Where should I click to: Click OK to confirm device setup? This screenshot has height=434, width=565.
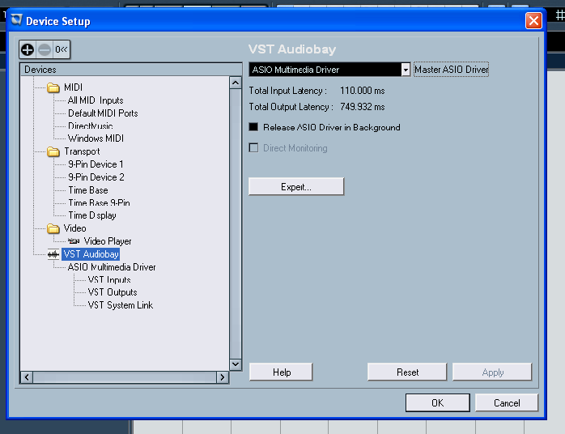pyautogui.click(x=437, y=402)
